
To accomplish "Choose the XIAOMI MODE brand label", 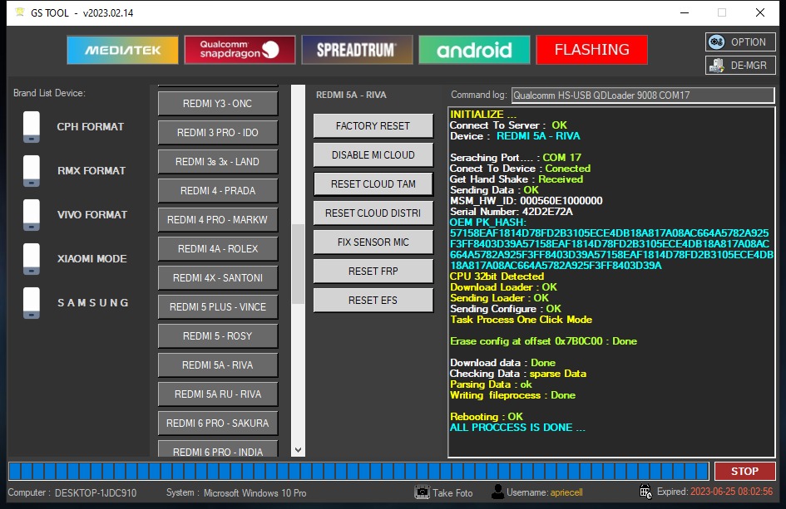I will (x=91, y=259).
